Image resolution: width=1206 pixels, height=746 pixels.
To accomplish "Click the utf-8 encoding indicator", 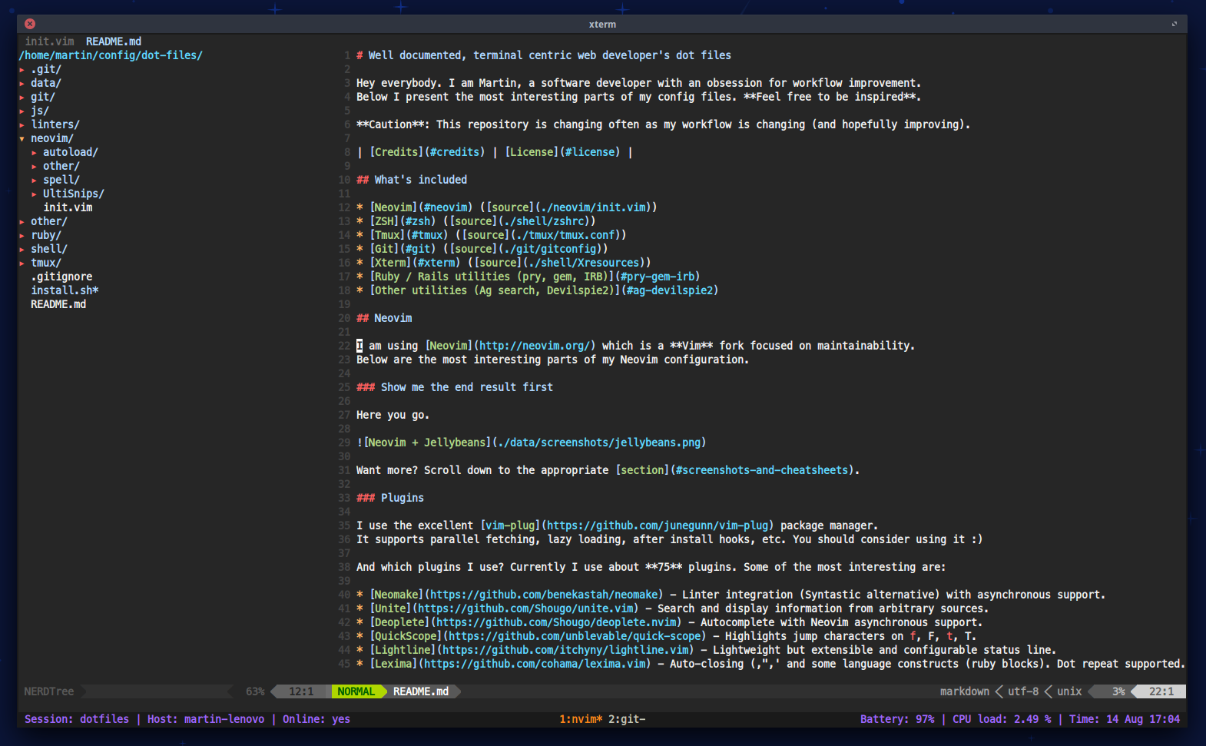I will (x=1023, y=691).
